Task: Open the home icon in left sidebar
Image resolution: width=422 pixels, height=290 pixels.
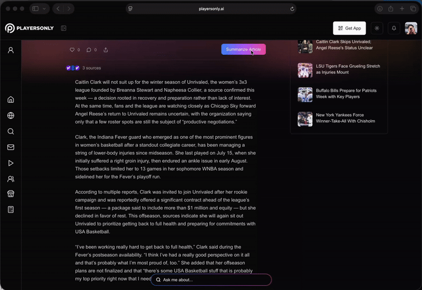Action: (11, 100)
